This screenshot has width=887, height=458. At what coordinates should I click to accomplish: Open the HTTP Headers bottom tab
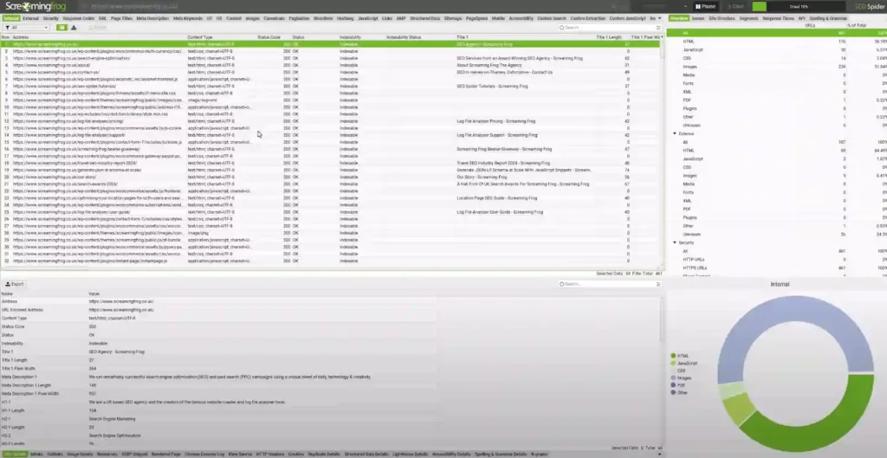pos(270,454)
